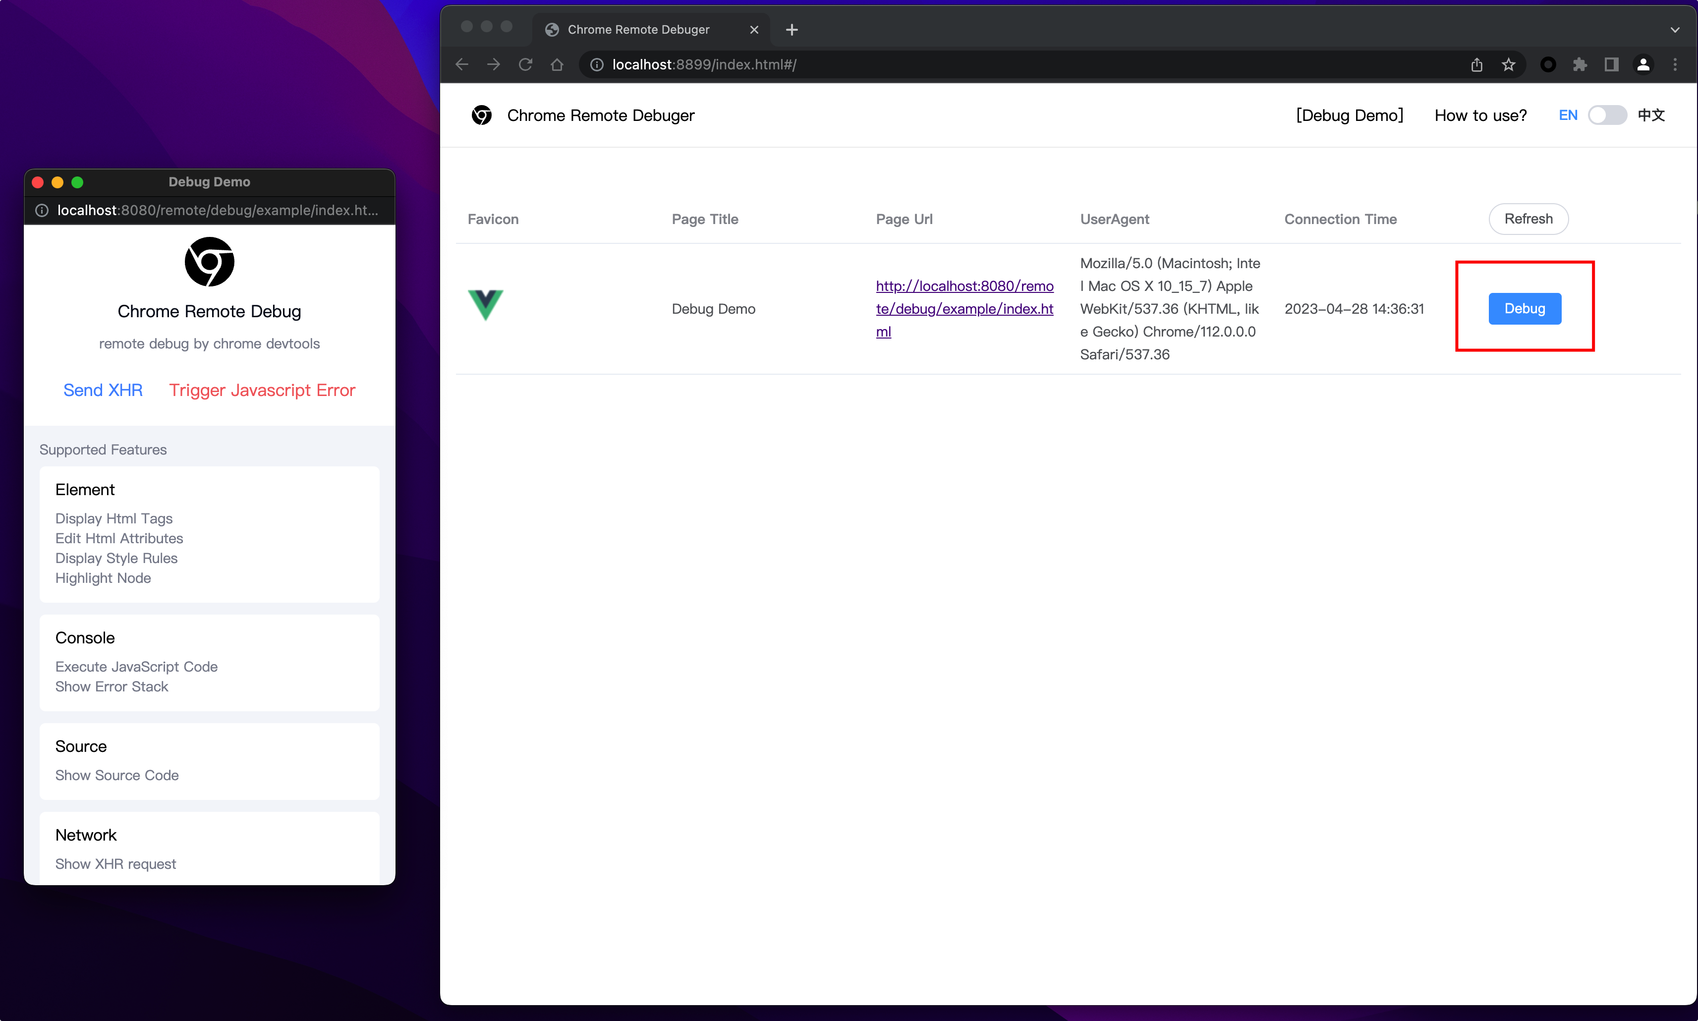1698x1021 pixels.
Task: Open the [Debug Demo] header link
Action: click(1349, 115)
